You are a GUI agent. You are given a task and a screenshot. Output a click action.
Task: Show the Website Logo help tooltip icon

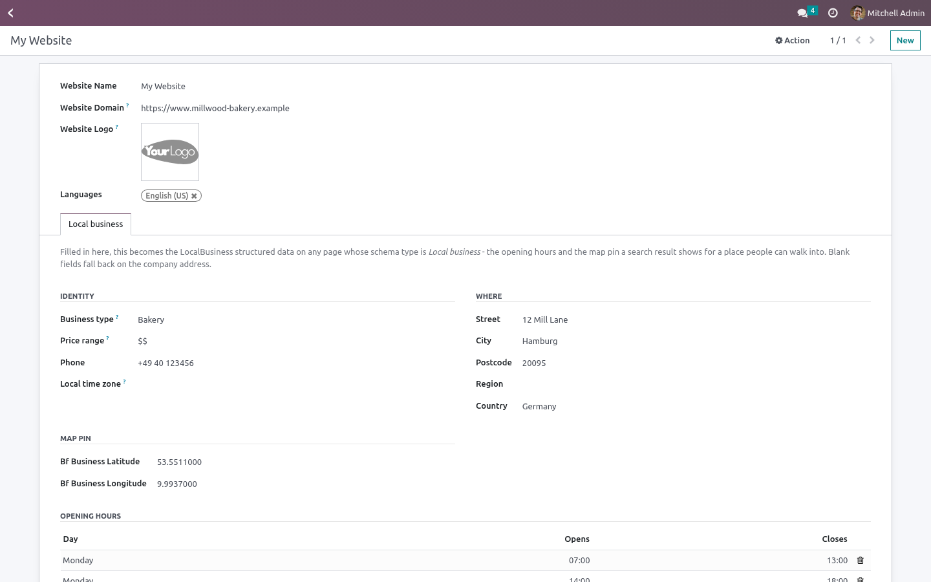coord(116,127)
